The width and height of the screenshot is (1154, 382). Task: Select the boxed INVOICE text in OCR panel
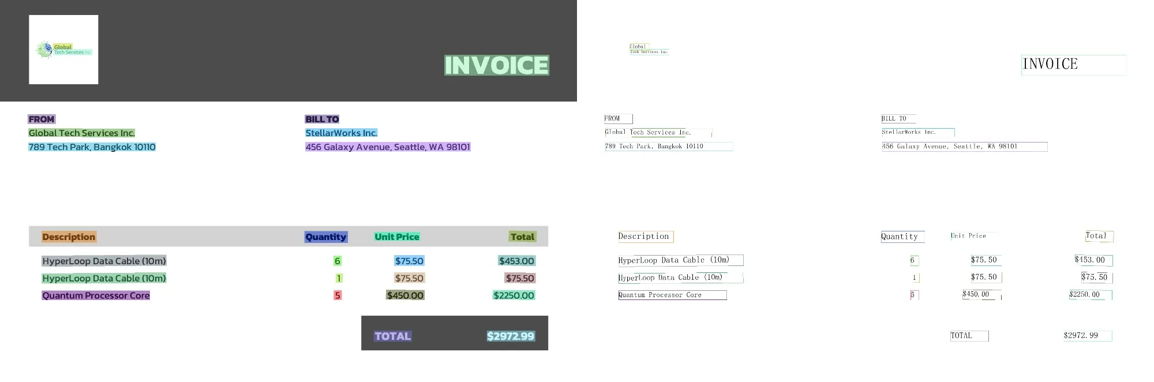pos(1073,65)
